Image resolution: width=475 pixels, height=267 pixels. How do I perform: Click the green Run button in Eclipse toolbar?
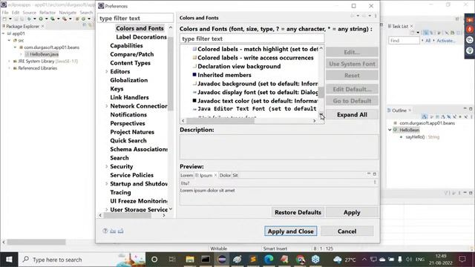[x=41, y=19]
